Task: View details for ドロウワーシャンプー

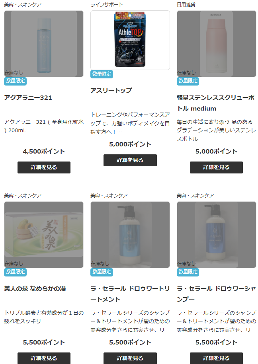Action: click(217, 358)
